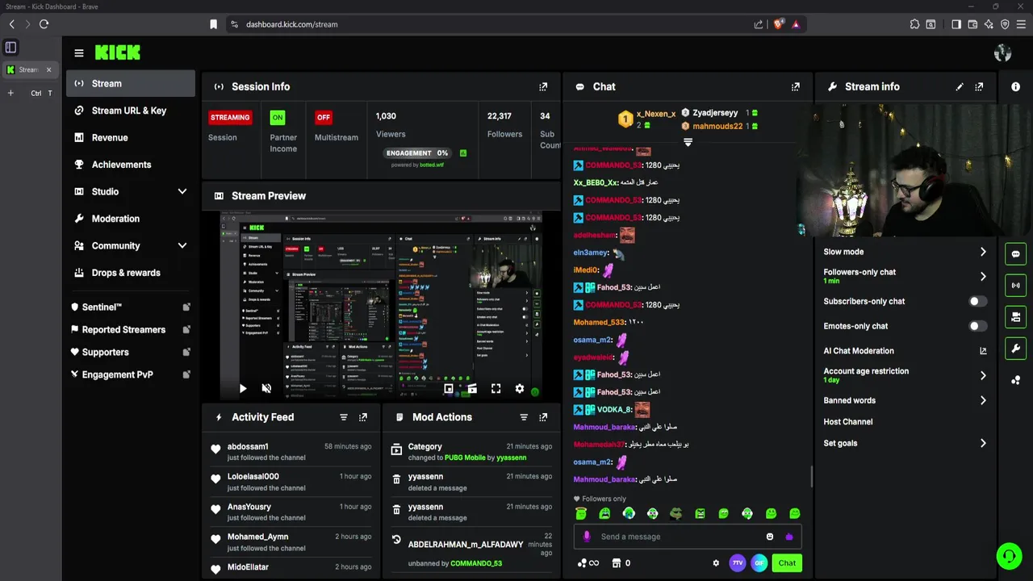Image resolution: width=1033 pixels, height=581 pixels.
Task: Select the Stream sidebar item
Action: 131,83
